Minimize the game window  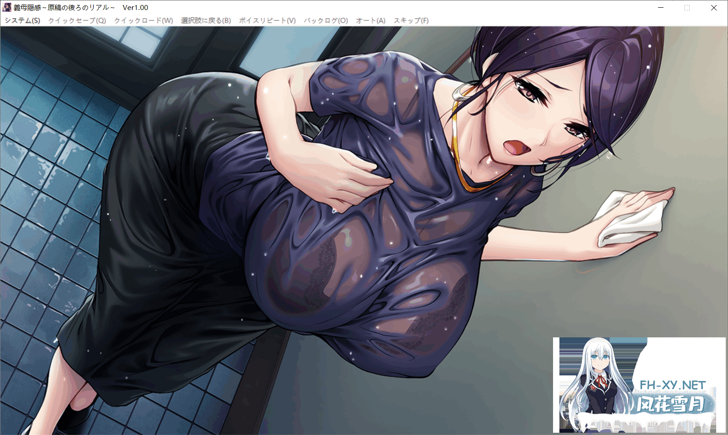click(661, 8)
